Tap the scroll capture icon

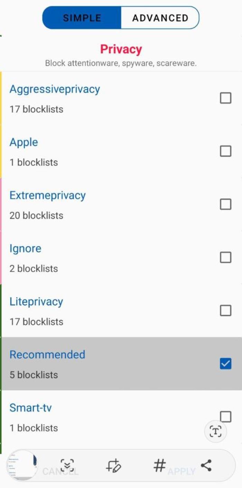coord(68,466)
